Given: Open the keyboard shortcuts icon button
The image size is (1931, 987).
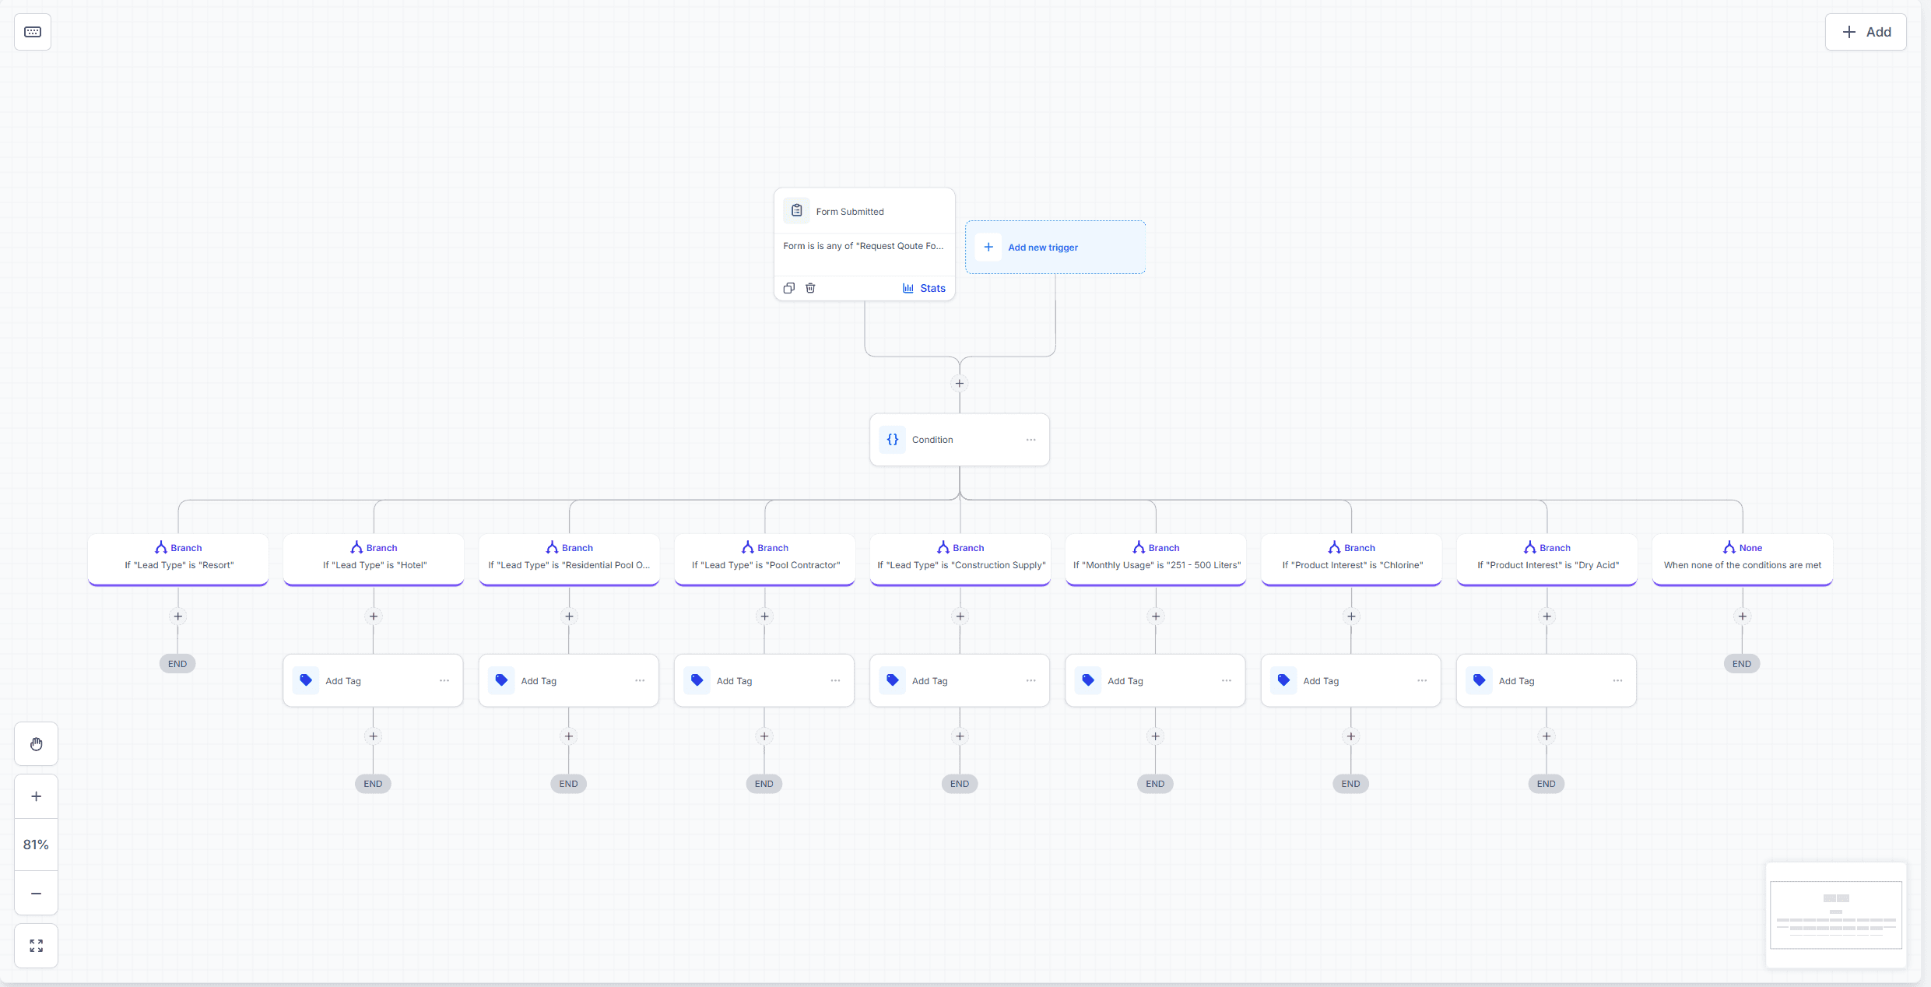Looking at the screenshot, I should pyautogui.click(x=33, y=32).
